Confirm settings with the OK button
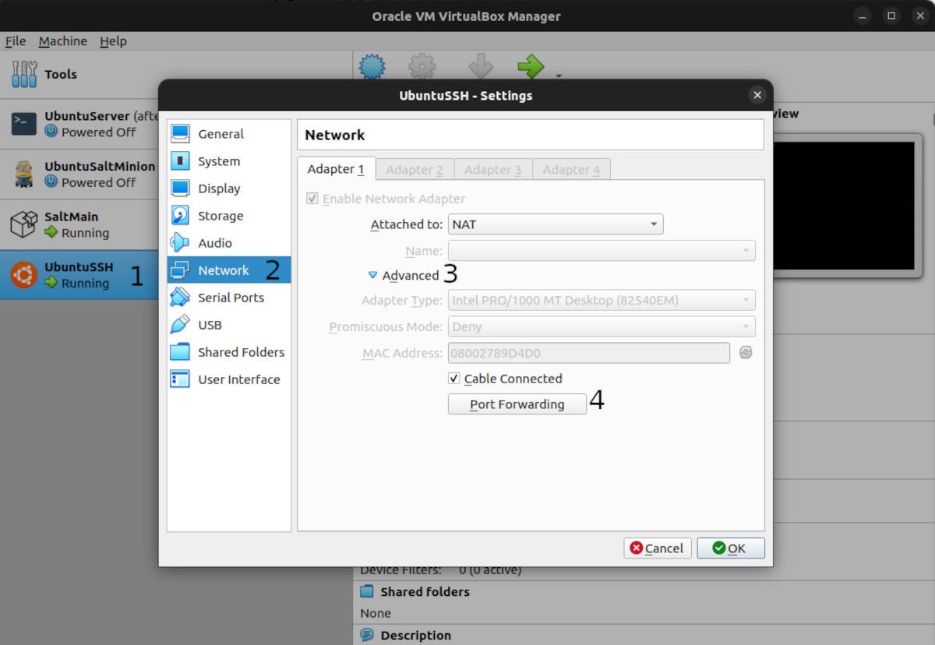This screenshot has width=935, height=645. pyautogui.click(x=731, y=548)
